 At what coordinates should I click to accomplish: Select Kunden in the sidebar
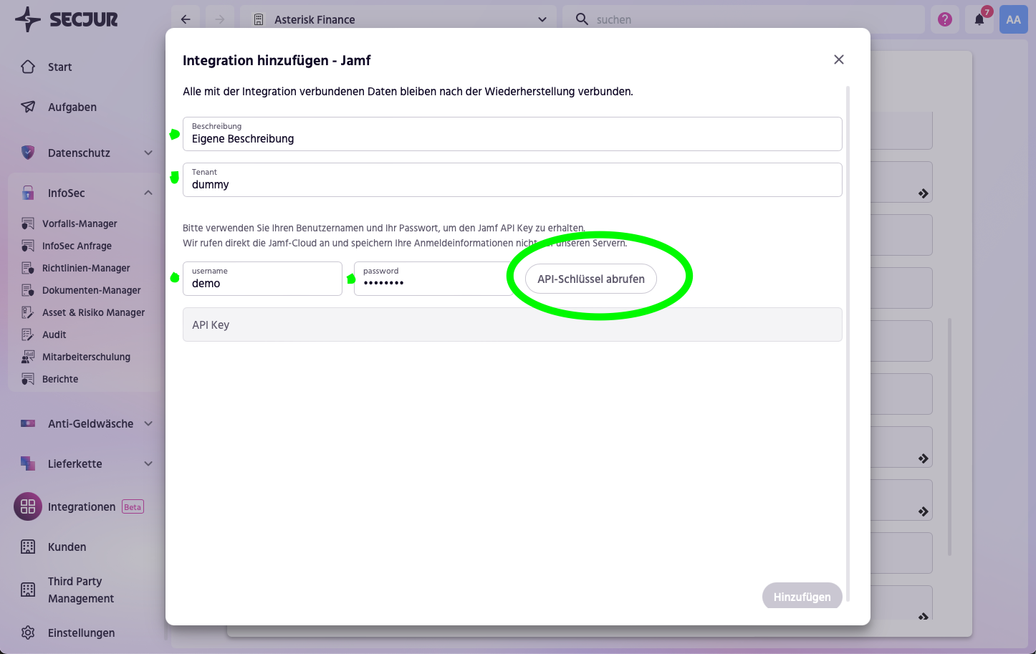pyautogui.click(x=67, y=547)
